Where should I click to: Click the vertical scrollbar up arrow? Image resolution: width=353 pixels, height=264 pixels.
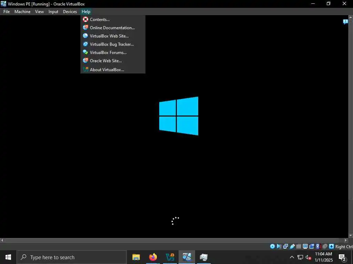click(x=351, y=17)
